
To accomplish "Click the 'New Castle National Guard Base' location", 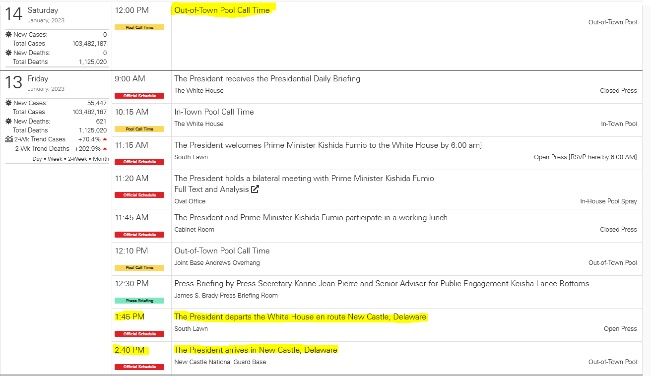I will click(220, 362).
